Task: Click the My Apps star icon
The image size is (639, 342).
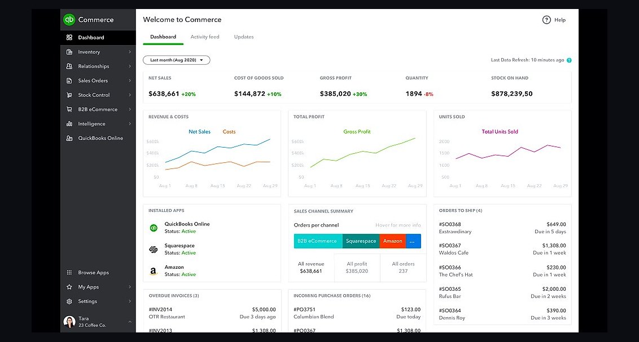Action: (69, 287)
